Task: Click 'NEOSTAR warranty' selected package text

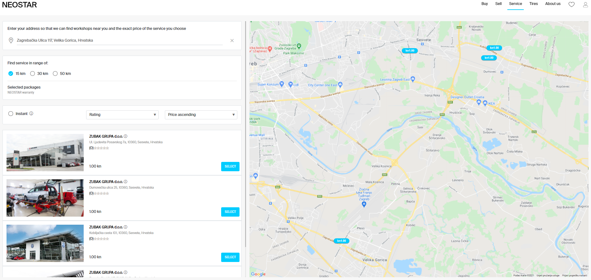Action: tap(21, 93)
